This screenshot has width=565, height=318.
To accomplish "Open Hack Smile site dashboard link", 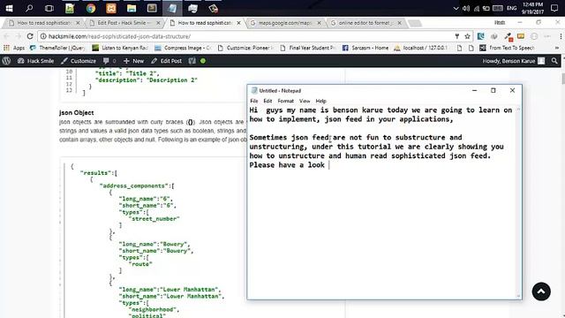I will (x=35, y=61).
